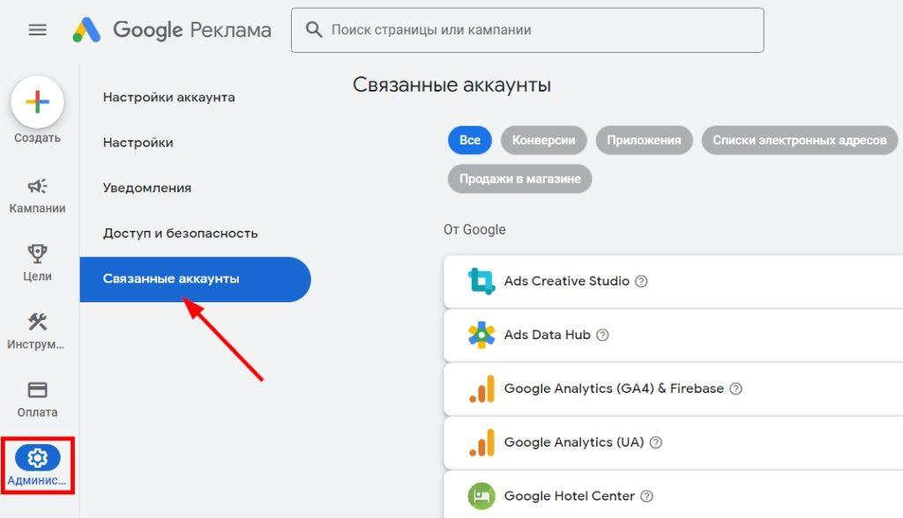
Task: Click the Создать plus icon
Action: click(x=37, y=103)
